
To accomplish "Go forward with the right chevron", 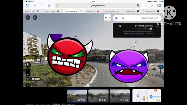I will [x=152, y=6].
